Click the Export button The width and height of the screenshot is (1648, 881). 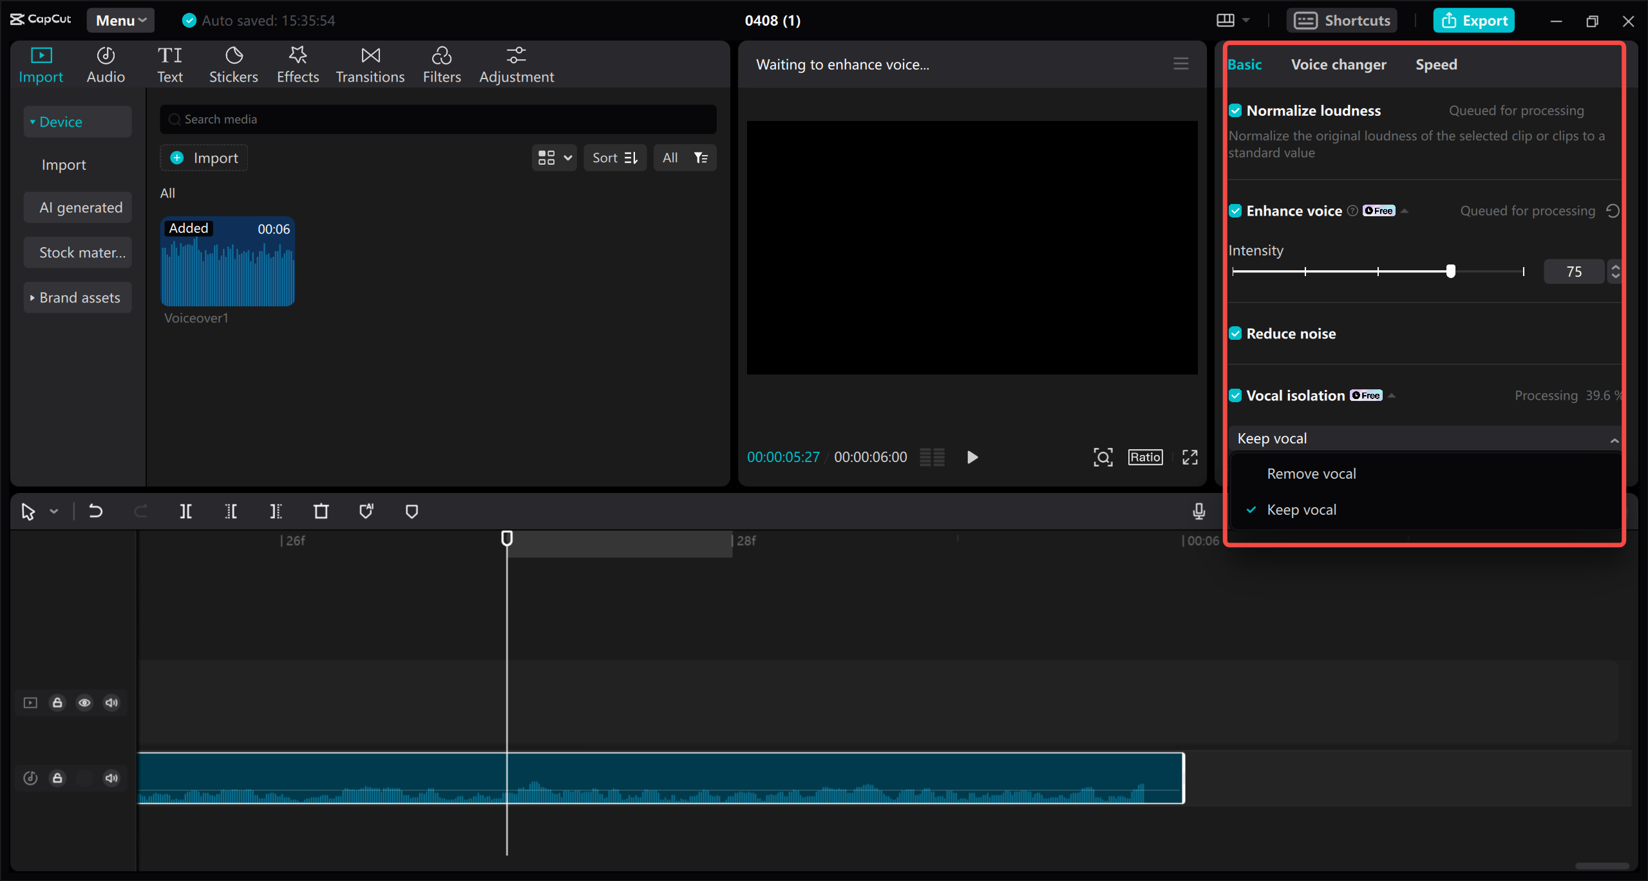point(1473,20)
